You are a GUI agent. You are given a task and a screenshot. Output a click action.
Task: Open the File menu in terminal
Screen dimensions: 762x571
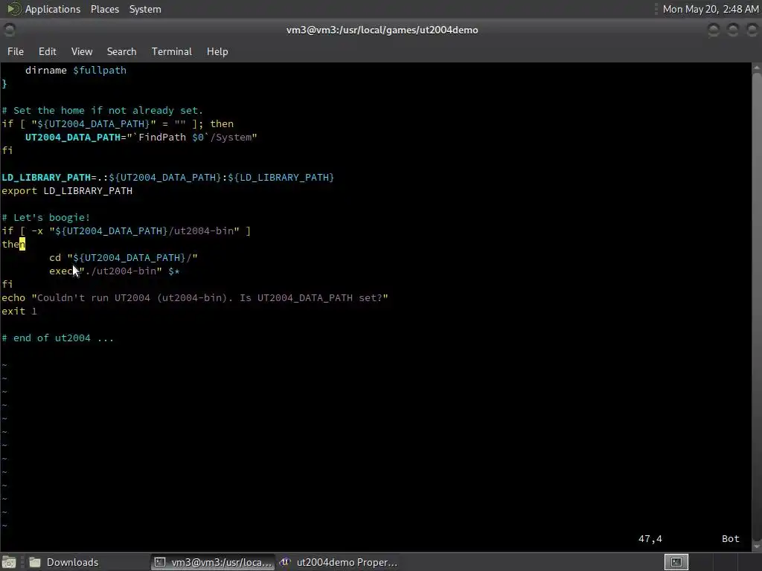tap(16, 51)
